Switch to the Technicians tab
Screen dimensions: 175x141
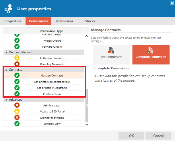(64, 21)
